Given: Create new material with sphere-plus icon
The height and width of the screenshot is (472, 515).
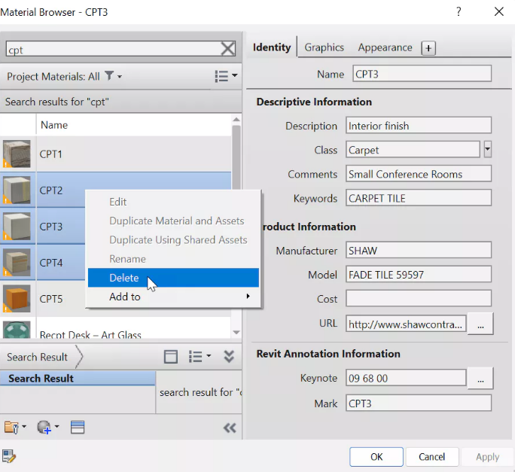Looking at the screenshot, I should click(47, 427).
